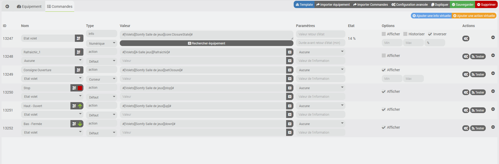Expand the Curseur subtype dropdown
The height and width of the screenshot is (164, 499).
(x=102, y=79)
